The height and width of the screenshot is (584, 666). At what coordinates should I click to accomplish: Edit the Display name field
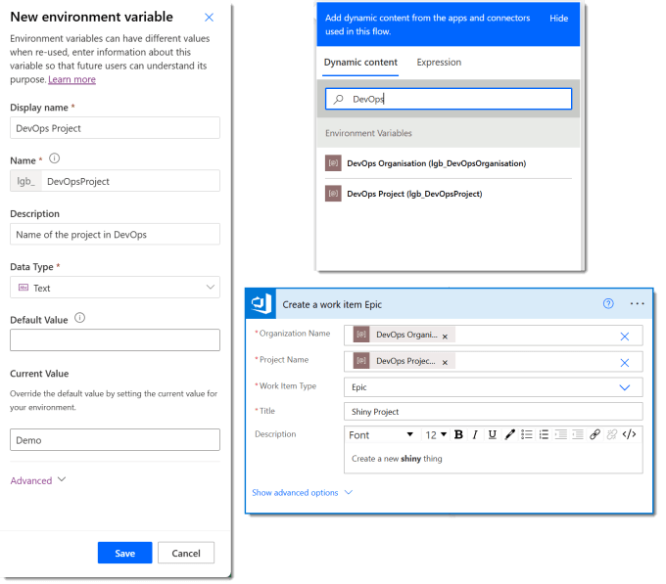(115, 127)
